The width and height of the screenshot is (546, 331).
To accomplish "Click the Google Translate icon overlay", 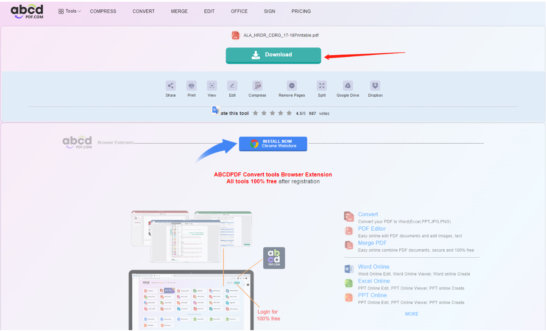I will 216,111.
